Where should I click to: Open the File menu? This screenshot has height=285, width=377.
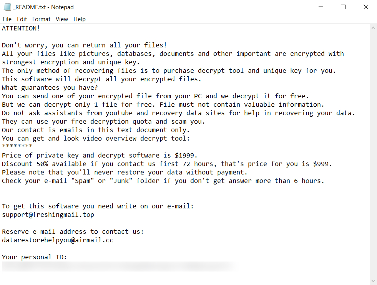click(7, 19)
